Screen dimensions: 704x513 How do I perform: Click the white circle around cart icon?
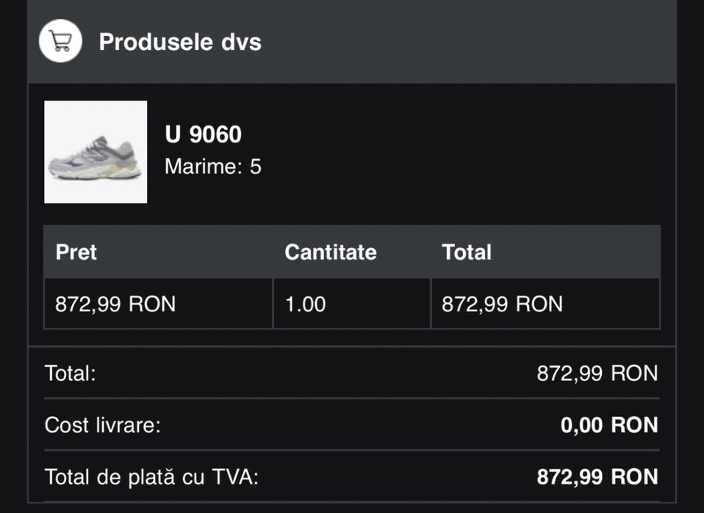(60, 41)
